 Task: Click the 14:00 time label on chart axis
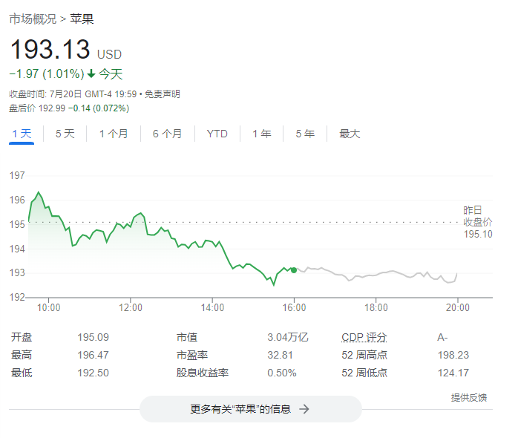(212, 307)
